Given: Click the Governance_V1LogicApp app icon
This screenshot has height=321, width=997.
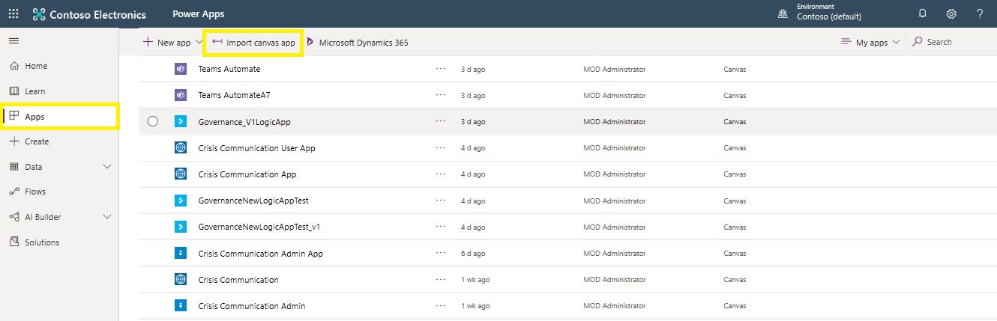Looking at the screenshot, I should 180,121.
